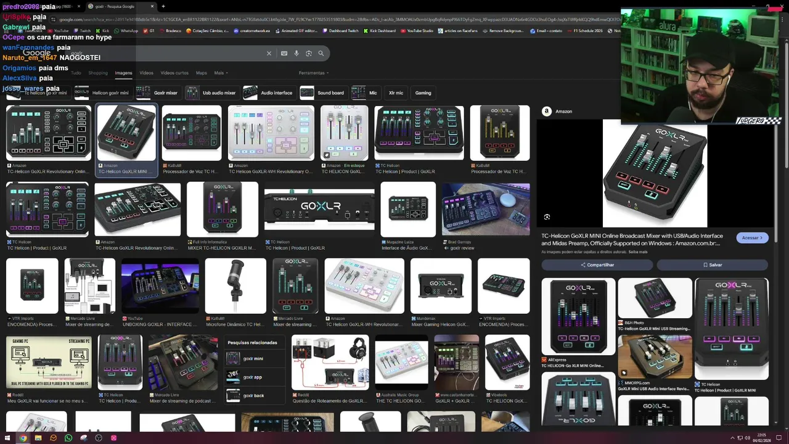Open Chrome from the taskbar
Image resolution: width=789 pixels, height=444 pixels.
pyautogui.click(x=23, y=438)
